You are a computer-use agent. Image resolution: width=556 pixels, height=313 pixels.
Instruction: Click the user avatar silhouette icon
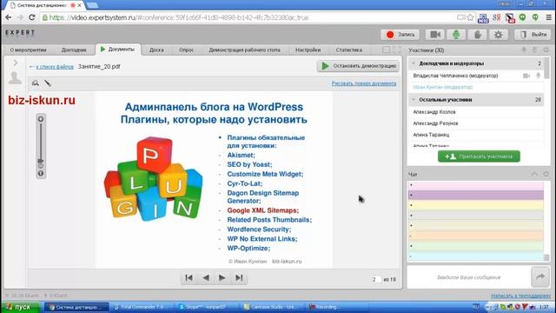click(x=15, y=77)
